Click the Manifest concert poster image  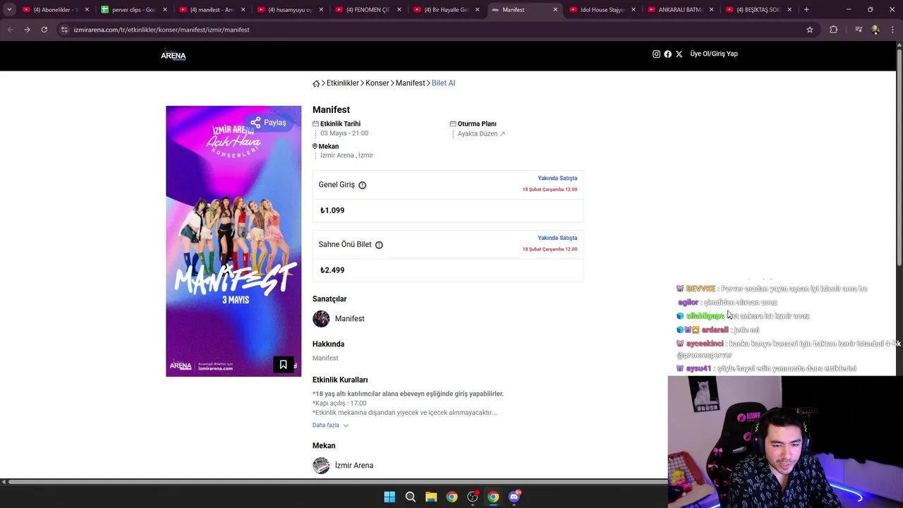[234, 241]
